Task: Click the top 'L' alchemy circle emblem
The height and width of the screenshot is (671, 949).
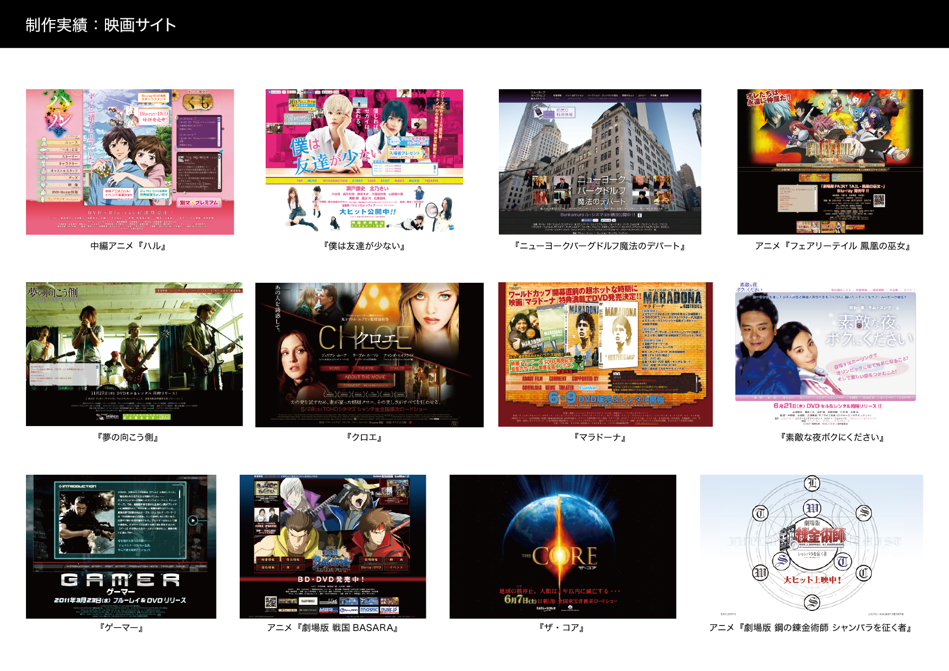Action: (812, 483)
